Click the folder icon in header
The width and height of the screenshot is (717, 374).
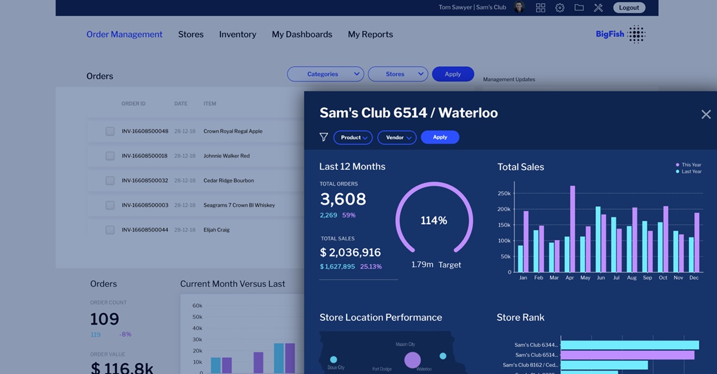point(579,8)
